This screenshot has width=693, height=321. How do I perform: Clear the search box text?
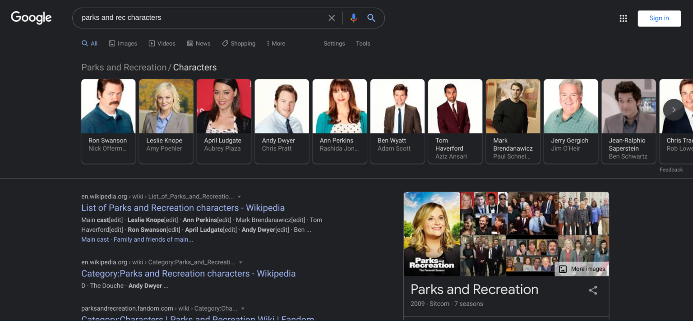pyautogui.click(x=332, y=18)
